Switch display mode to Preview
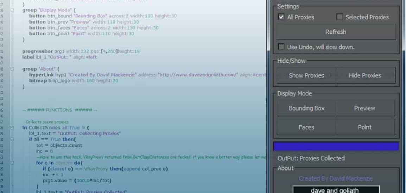 click(364, 108)
